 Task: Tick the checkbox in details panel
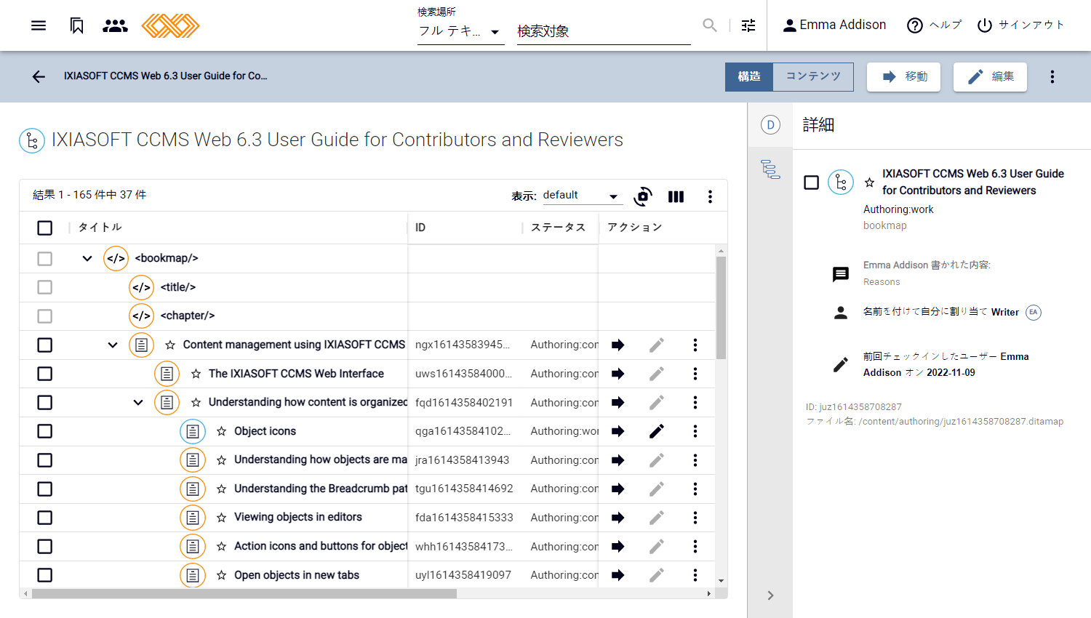(811, 182)
